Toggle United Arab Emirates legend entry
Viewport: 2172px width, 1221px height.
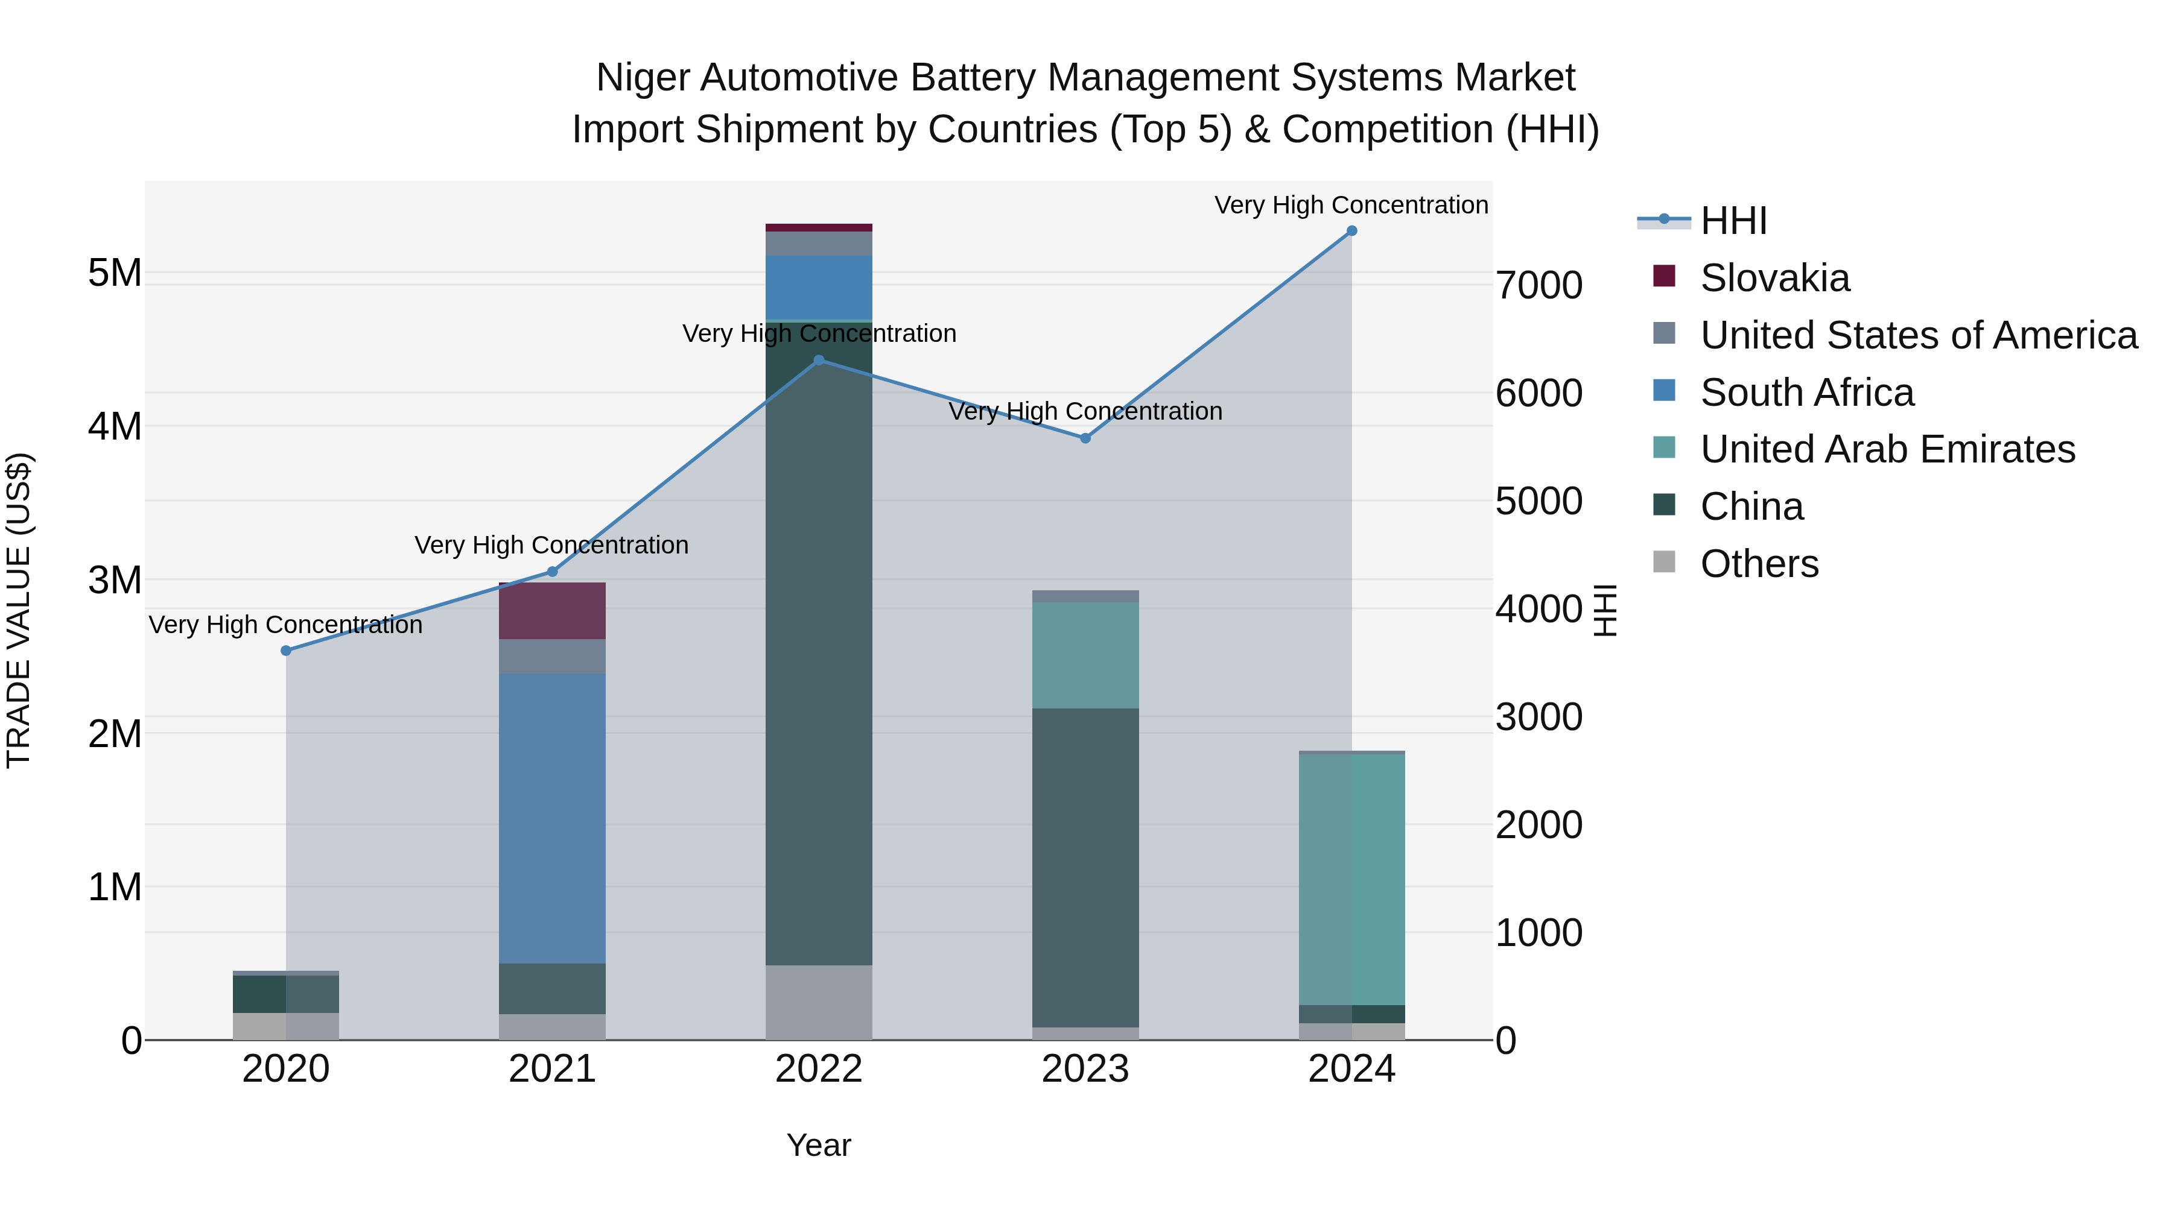(1864, 449)
